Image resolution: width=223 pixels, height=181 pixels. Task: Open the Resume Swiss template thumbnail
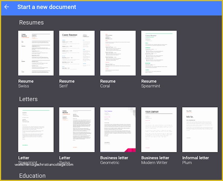[x=36, y=53]
